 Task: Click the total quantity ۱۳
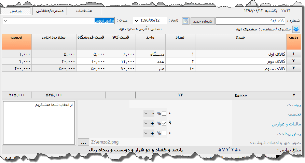(x=180, y=95)
